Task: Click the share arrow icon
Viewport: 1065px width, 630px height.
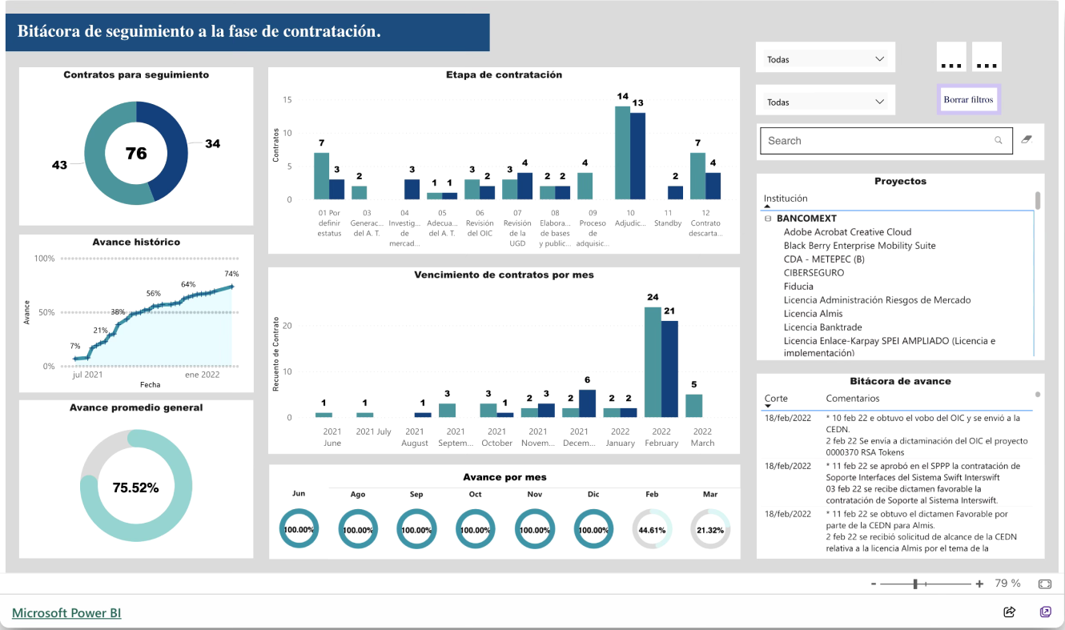Action: pyautogui.click(x=1009, y=612)
